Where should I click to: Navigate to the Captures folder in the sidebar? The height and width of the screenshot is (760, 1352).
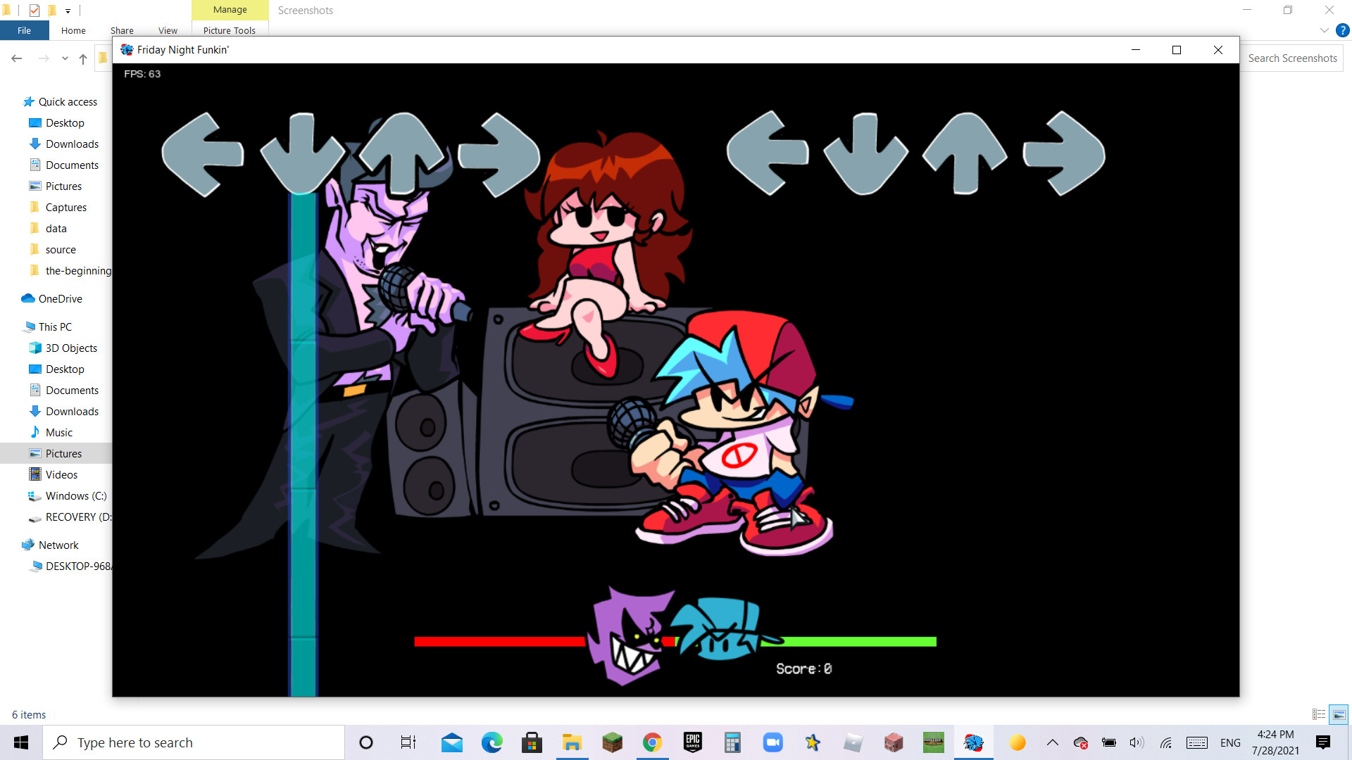click(65, 207)
